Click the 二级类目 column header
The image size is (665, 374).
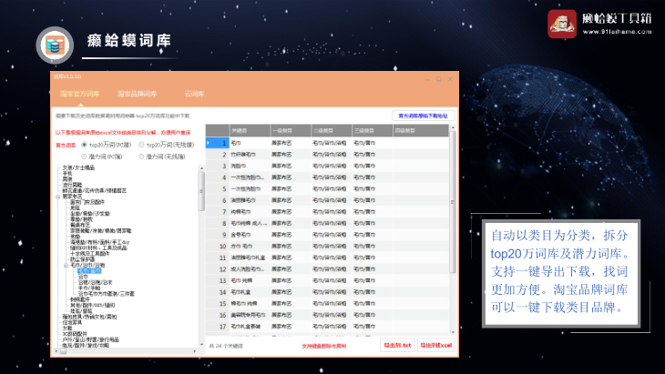332,130
